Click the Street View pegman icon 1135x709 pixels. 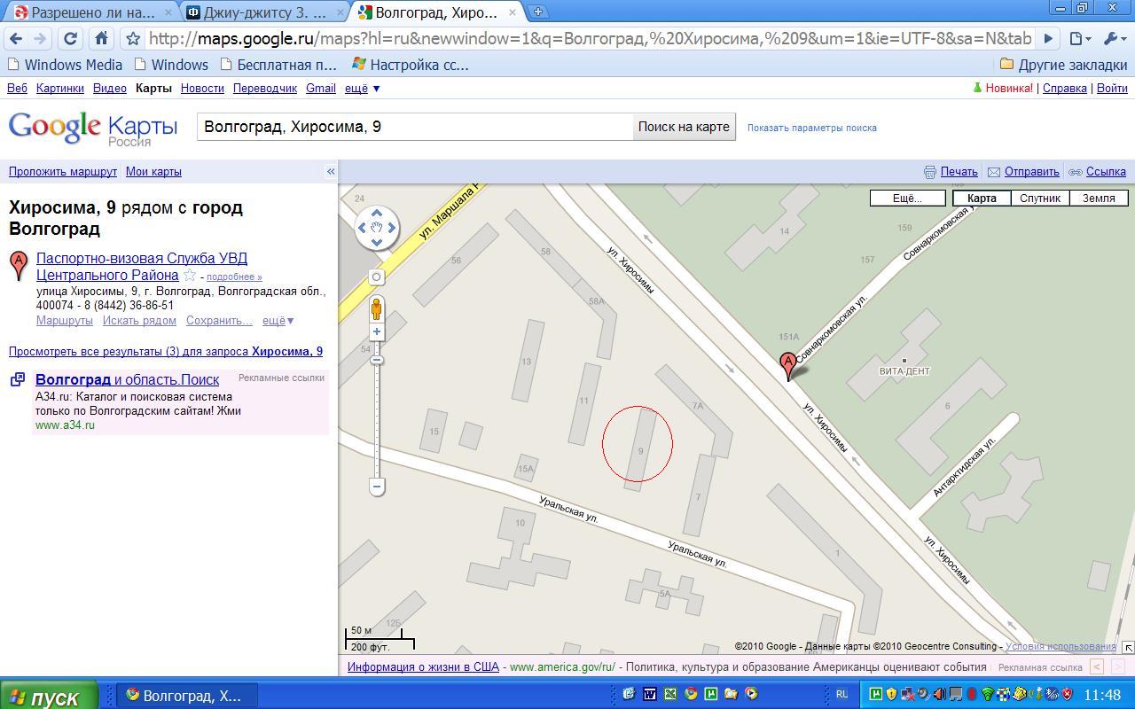tap(376, 308)
